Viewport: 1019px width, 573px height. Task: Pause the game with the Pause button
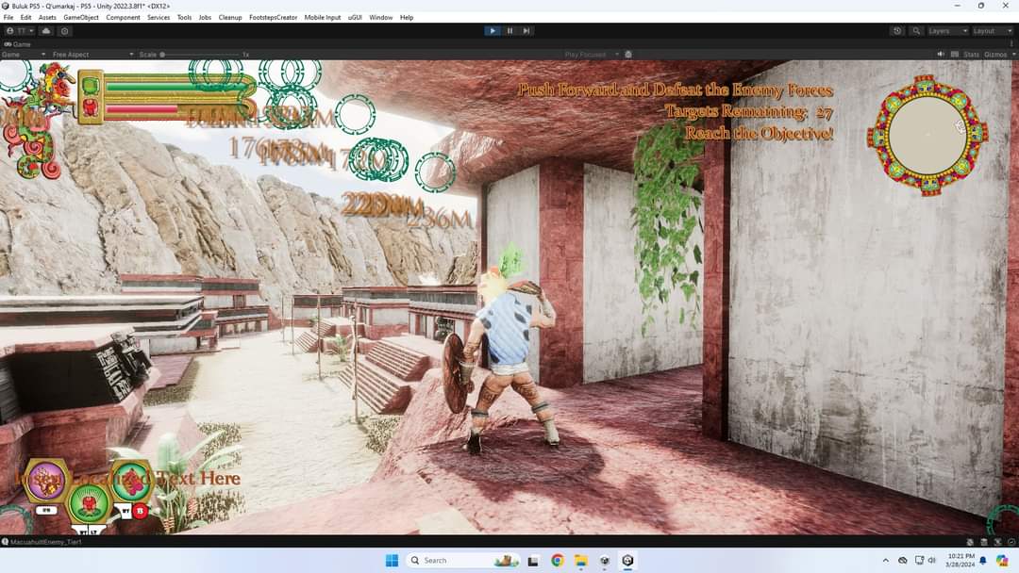point(510,30)
